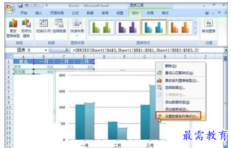This screenshot has height=148, width=231.
Task: Click the insert function fx icon
Action: point(67,50)
